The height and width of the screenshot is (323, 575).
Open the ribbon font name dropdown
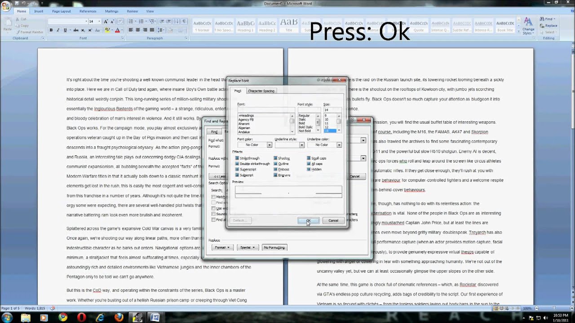click(x=86, y=21)
